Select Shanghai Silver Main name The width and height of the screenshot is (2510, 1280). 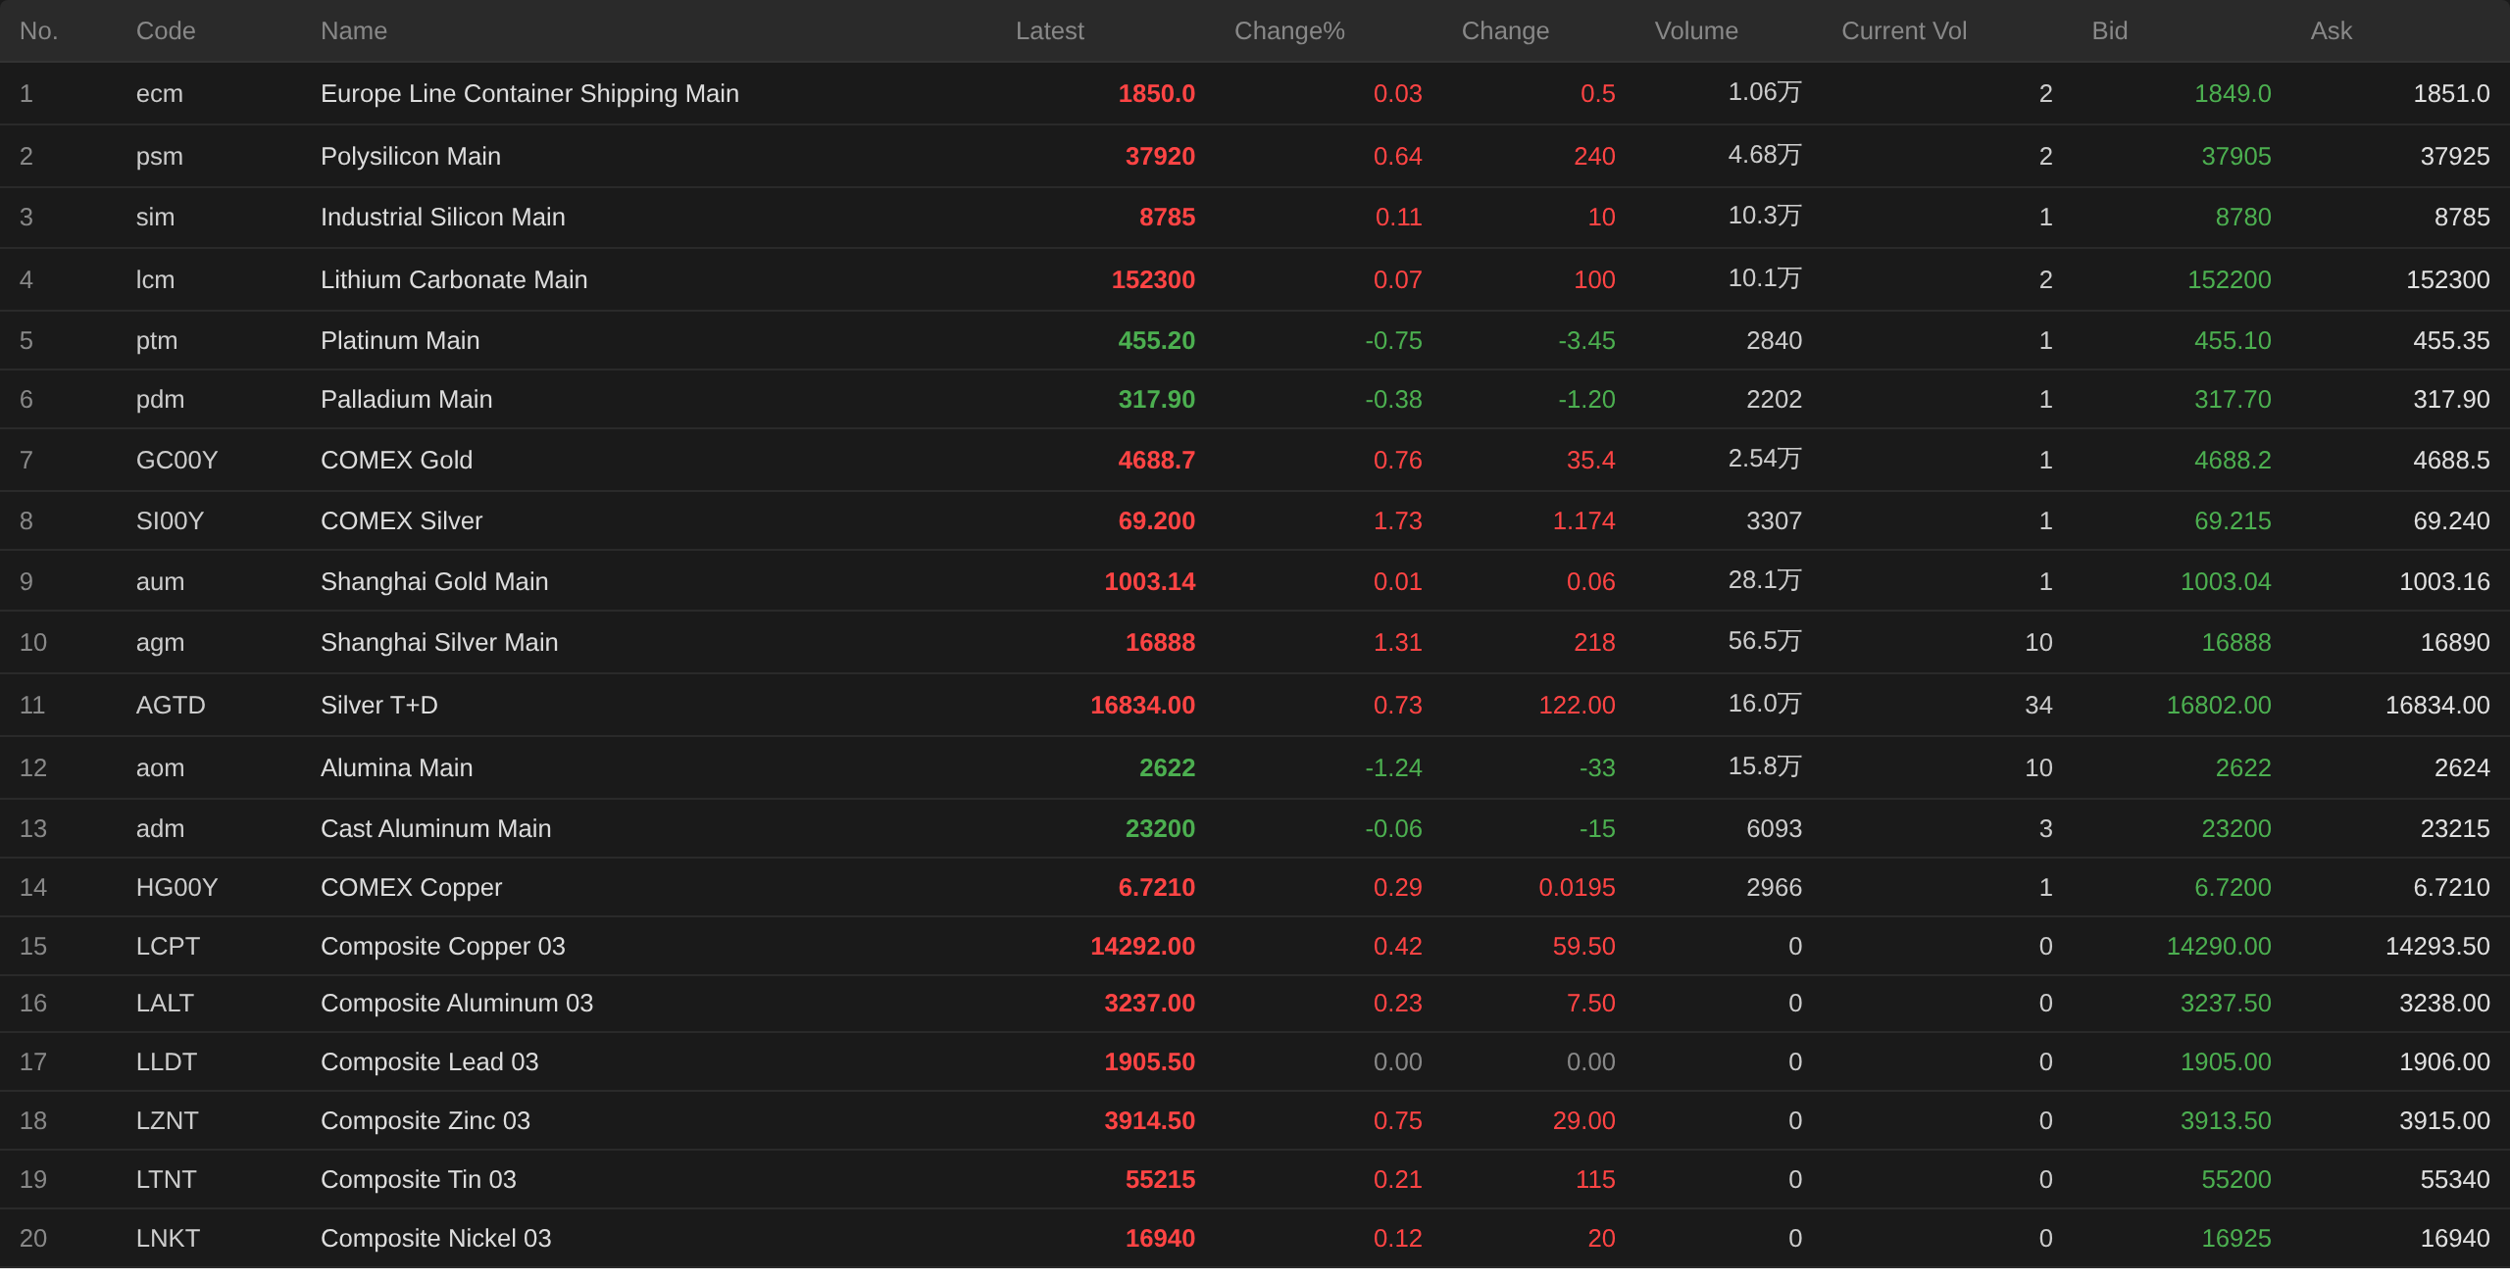439,643
